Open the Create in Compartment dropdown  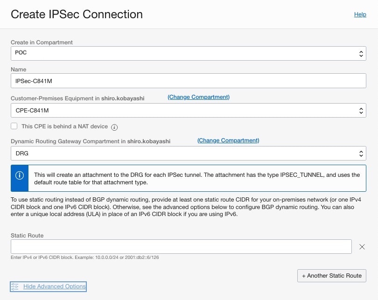click(x=188, y=53)
